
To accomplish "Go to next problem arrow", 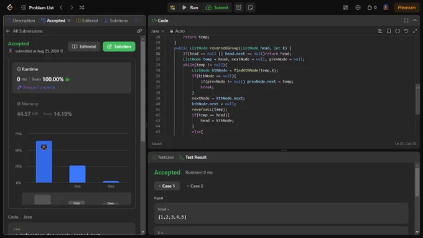I will tap(71, 7).
